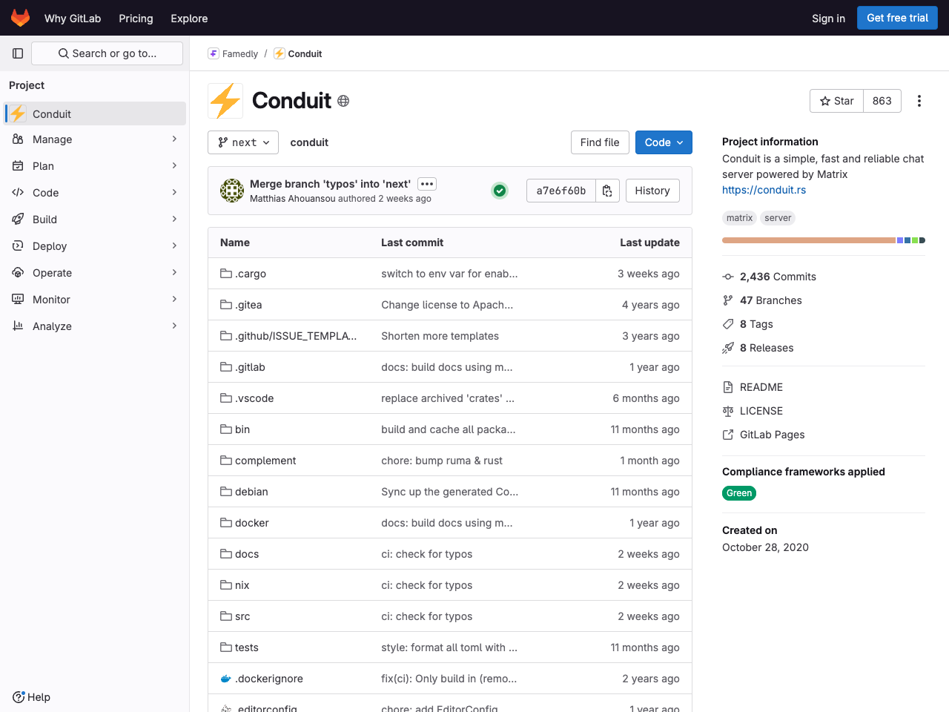Click the .cargo folder icon
Viewport: 949px width, 712px height.
(x=226, y=274)
